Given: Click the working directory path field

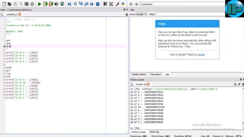Looking at the screenshot, I should [182, 4].
